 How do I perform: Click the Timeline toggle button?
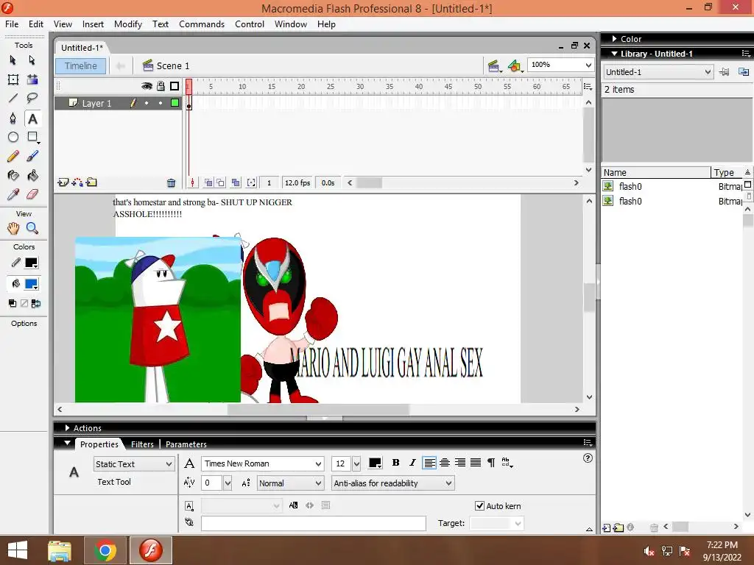coord(81,65)
